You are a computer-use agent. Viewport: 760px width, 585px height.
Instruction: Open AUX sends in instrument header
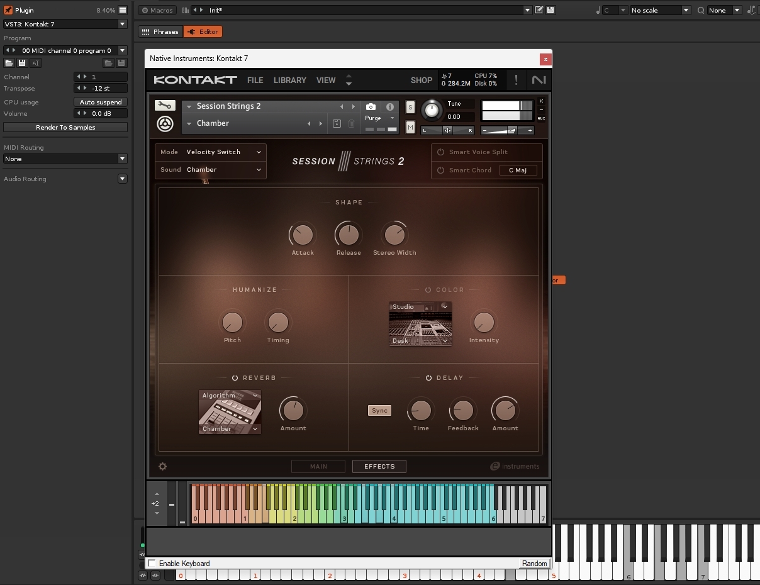(541, 118)
